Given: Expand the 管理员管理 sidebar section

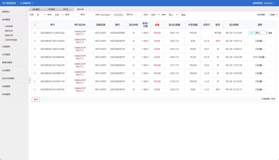Looking at the screenshot, I should point(14,63).
